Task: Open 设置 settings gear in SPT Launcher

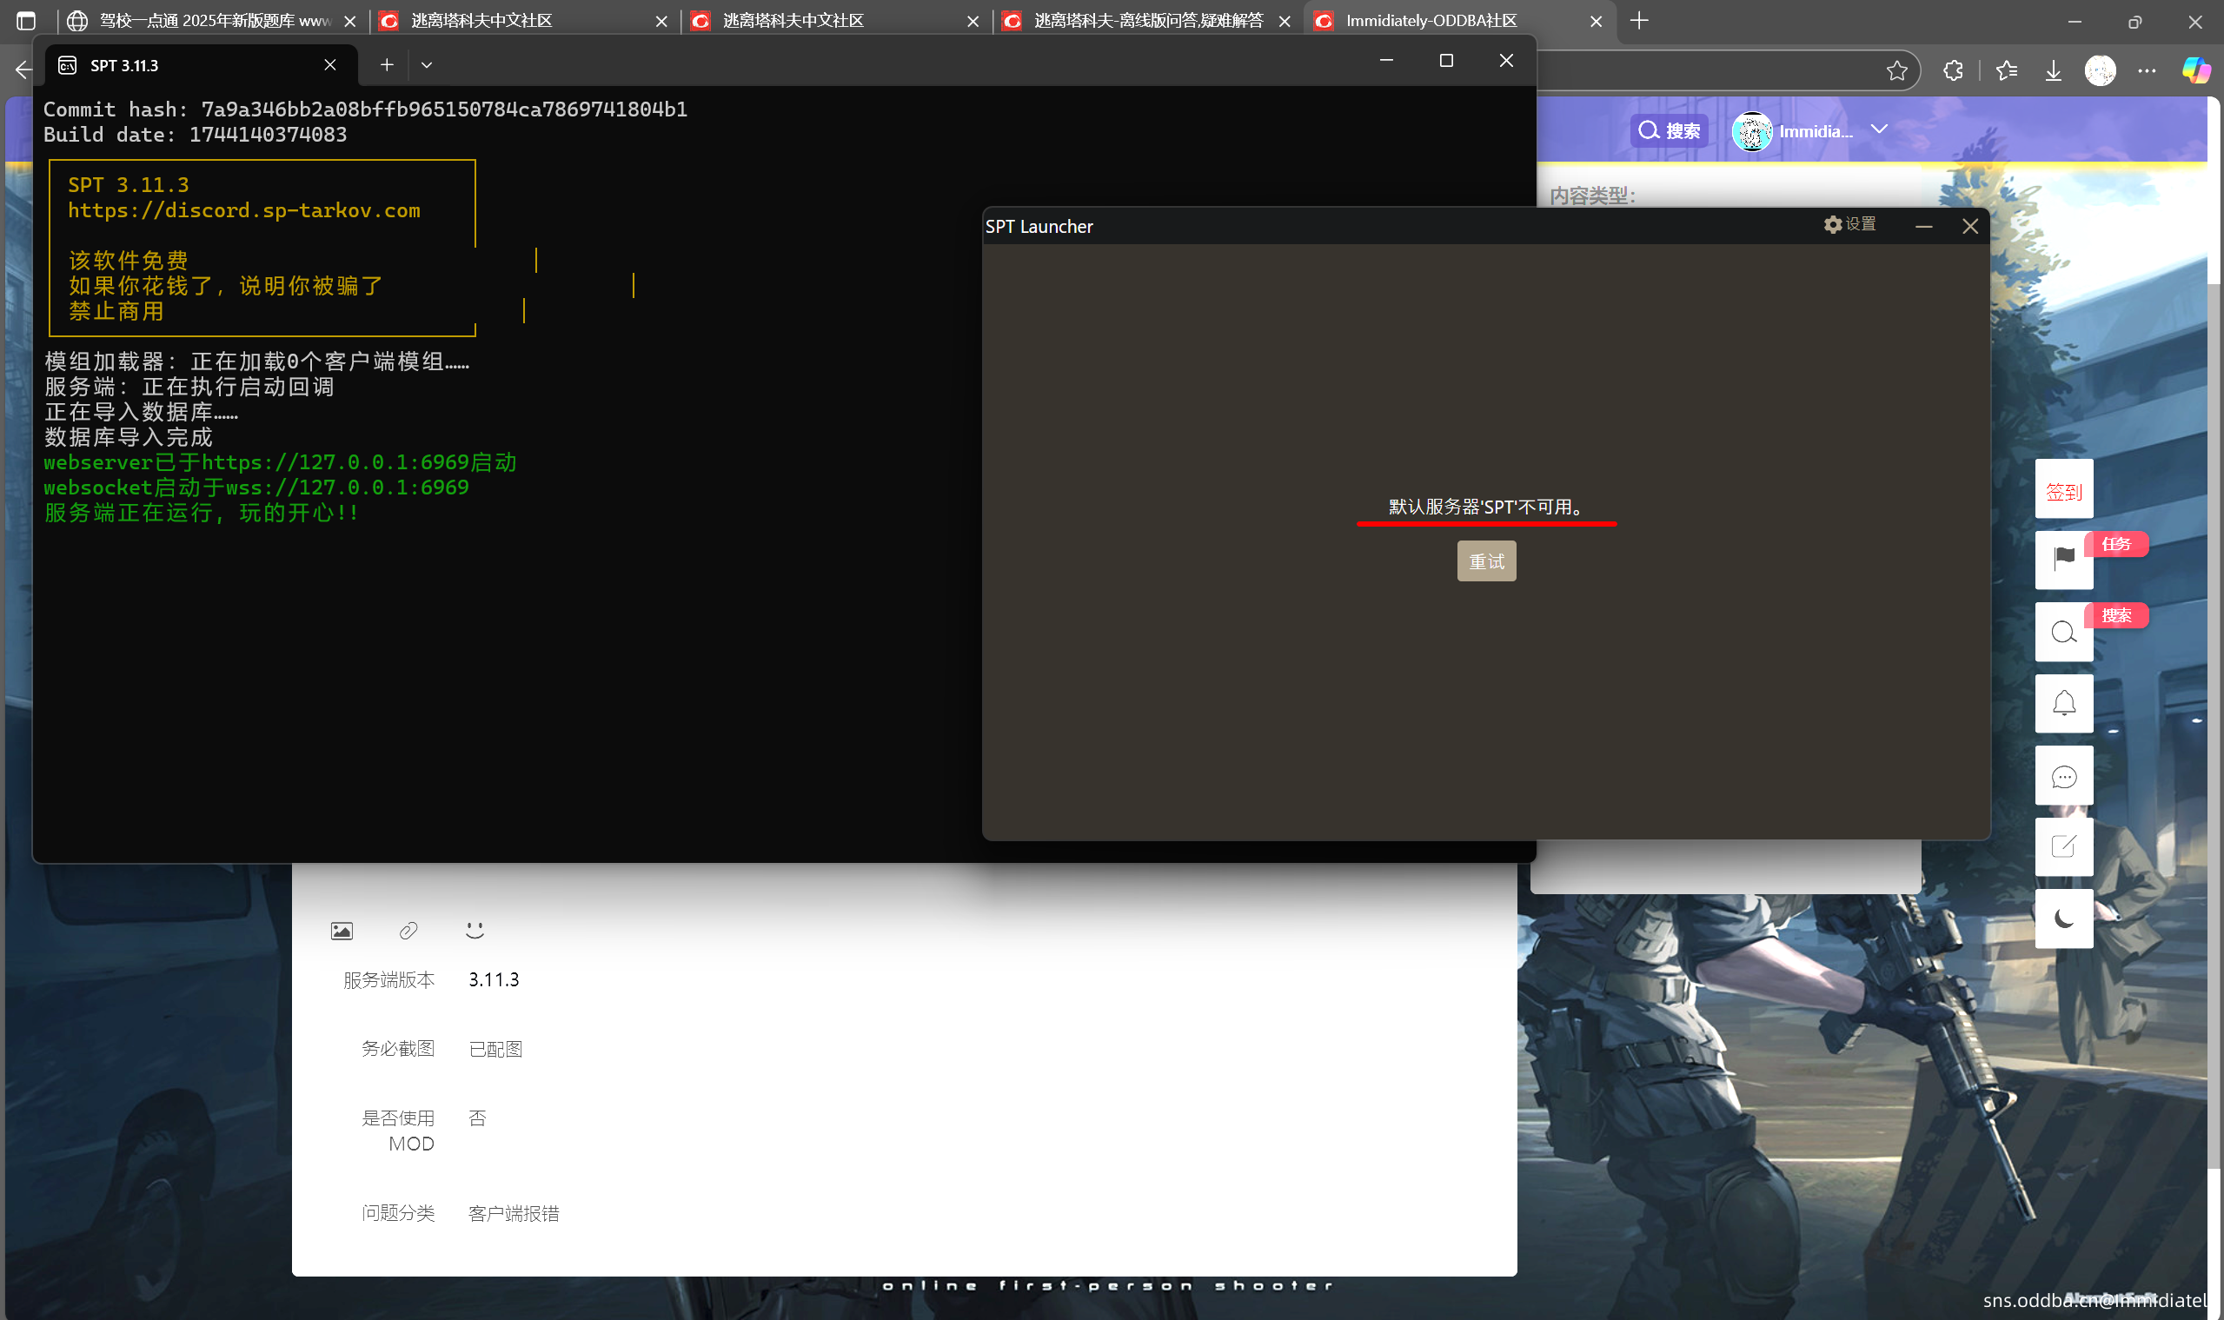Action: pyautogui.click(x=1849, y=224)
